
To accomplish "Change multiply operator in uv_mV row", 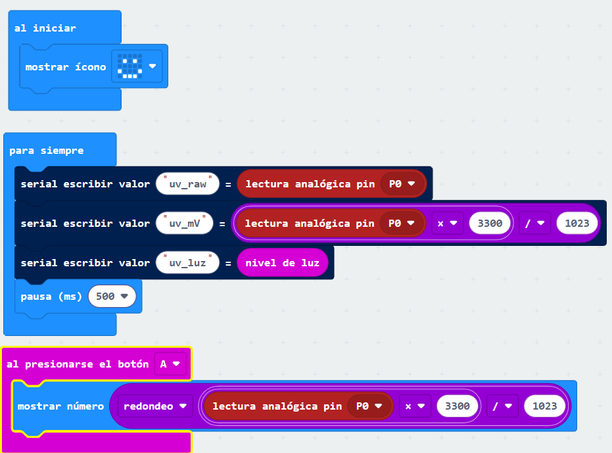I will (447, 224).
